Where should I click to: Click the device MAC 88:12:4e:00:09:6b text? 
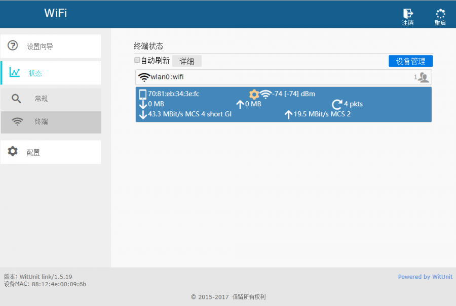[x=45, y=284]
